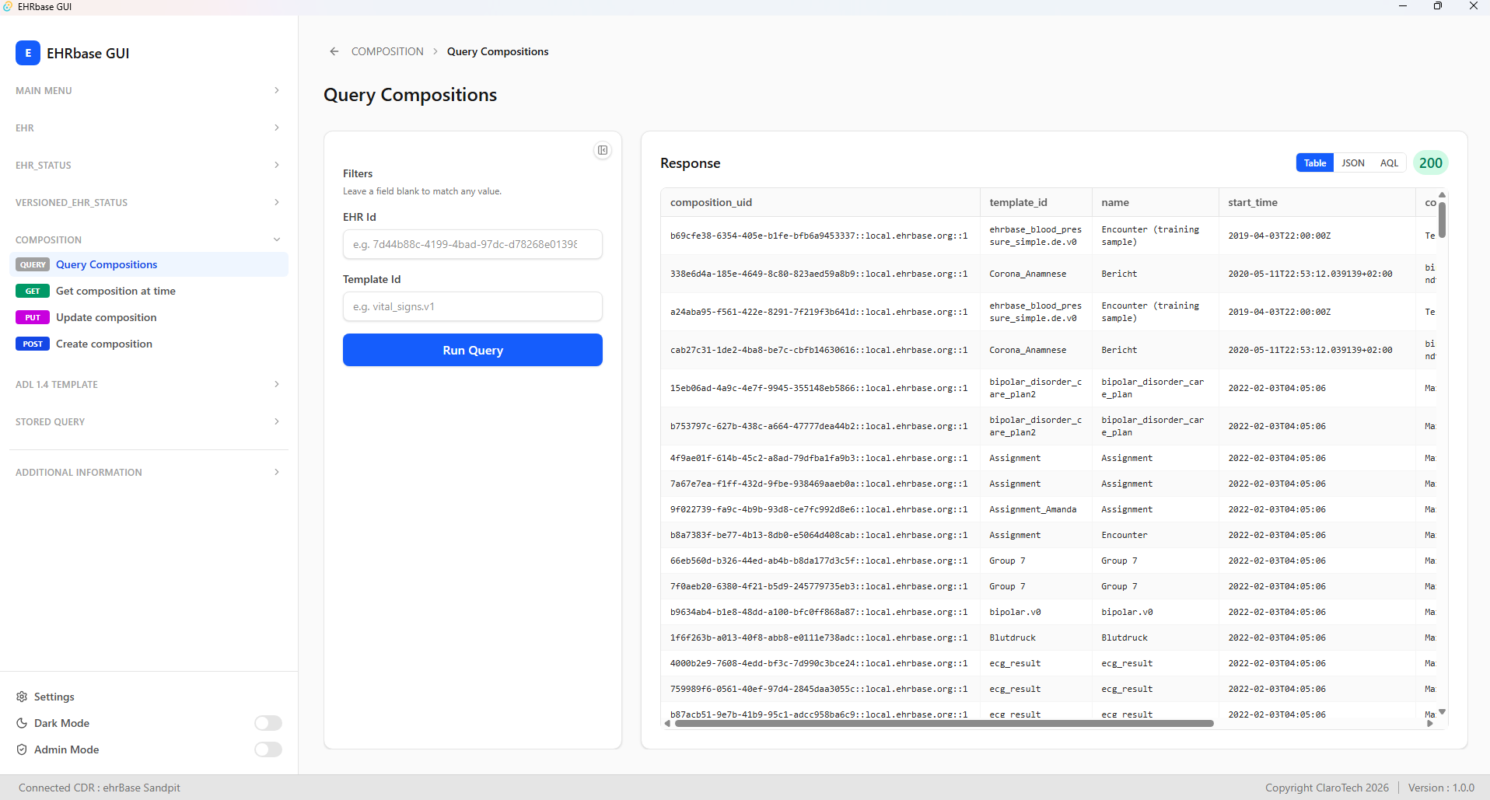Click the Template Id input field
The width and height of the screenshot is (1490, 800).
pos(473,306)
